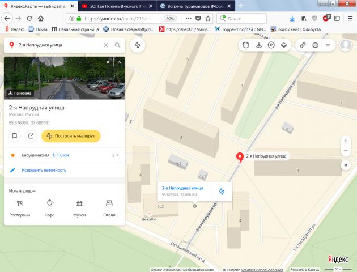Search nearby Музеи
The width and height of the screenshot is (357, 272).
[x=79, y=209]
